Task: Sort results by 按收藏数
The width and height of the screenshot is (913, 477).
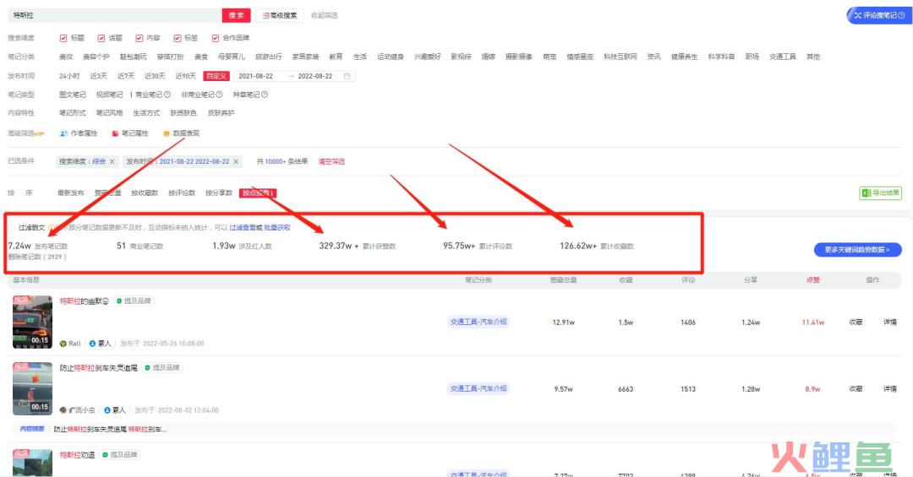Action: click(145, 192)
